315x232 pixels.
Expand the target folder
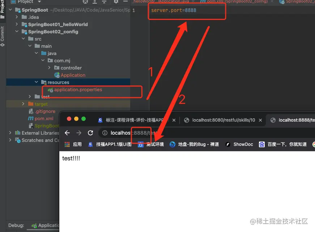click(23, 104)
